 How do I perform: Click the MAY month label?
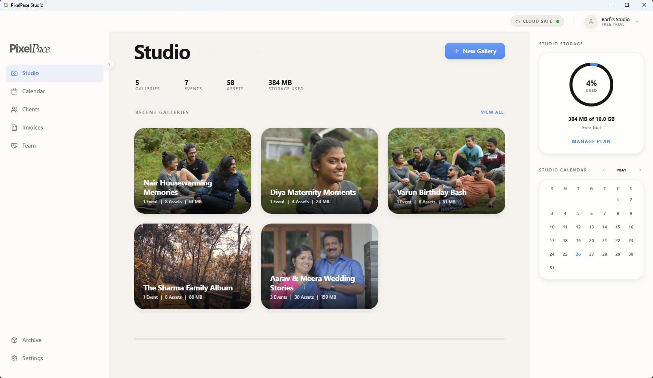(x=622, y=170)
